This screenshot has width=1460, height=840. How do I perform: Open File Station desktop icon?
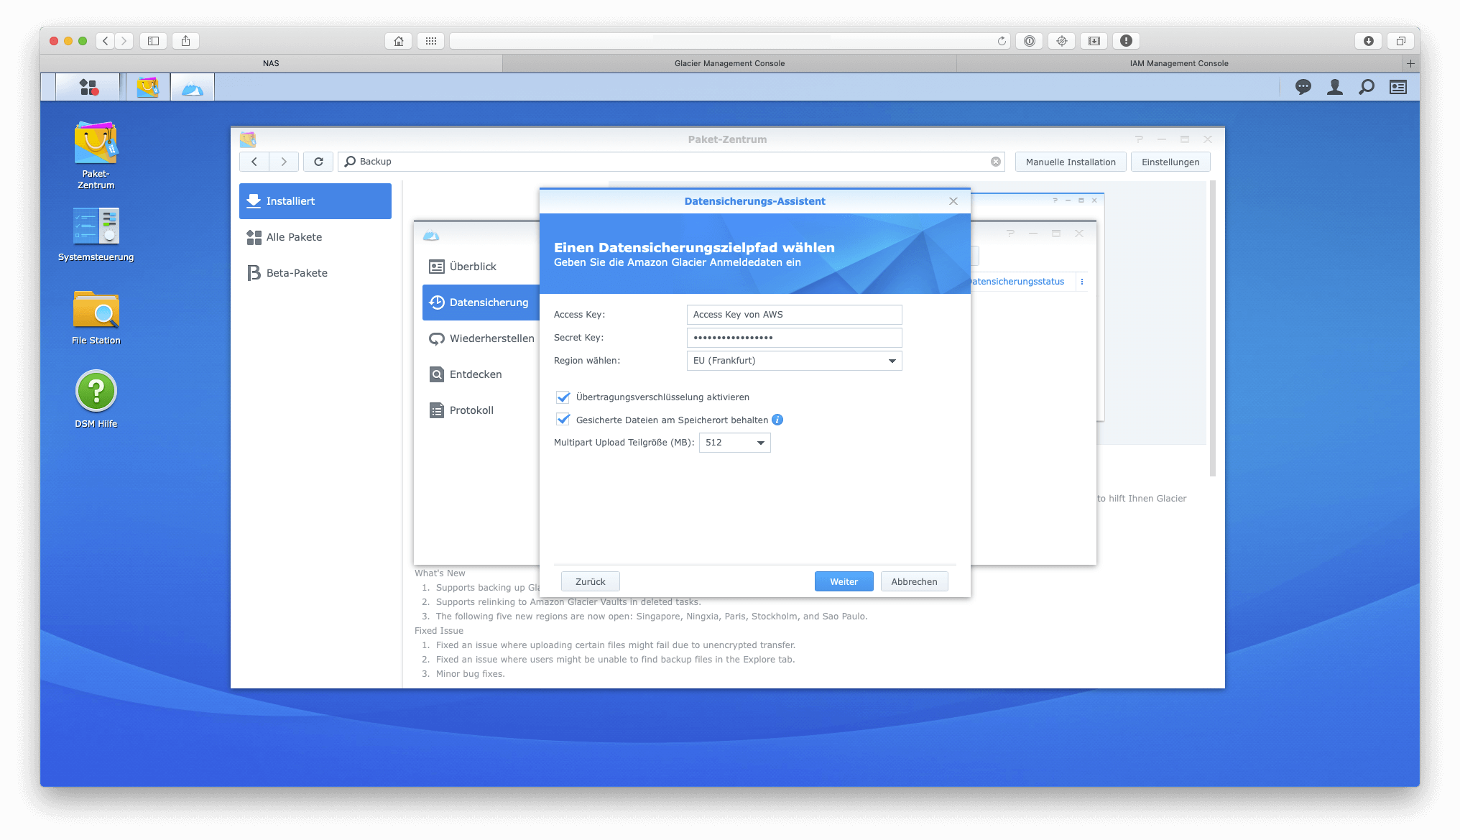(96, 318)
